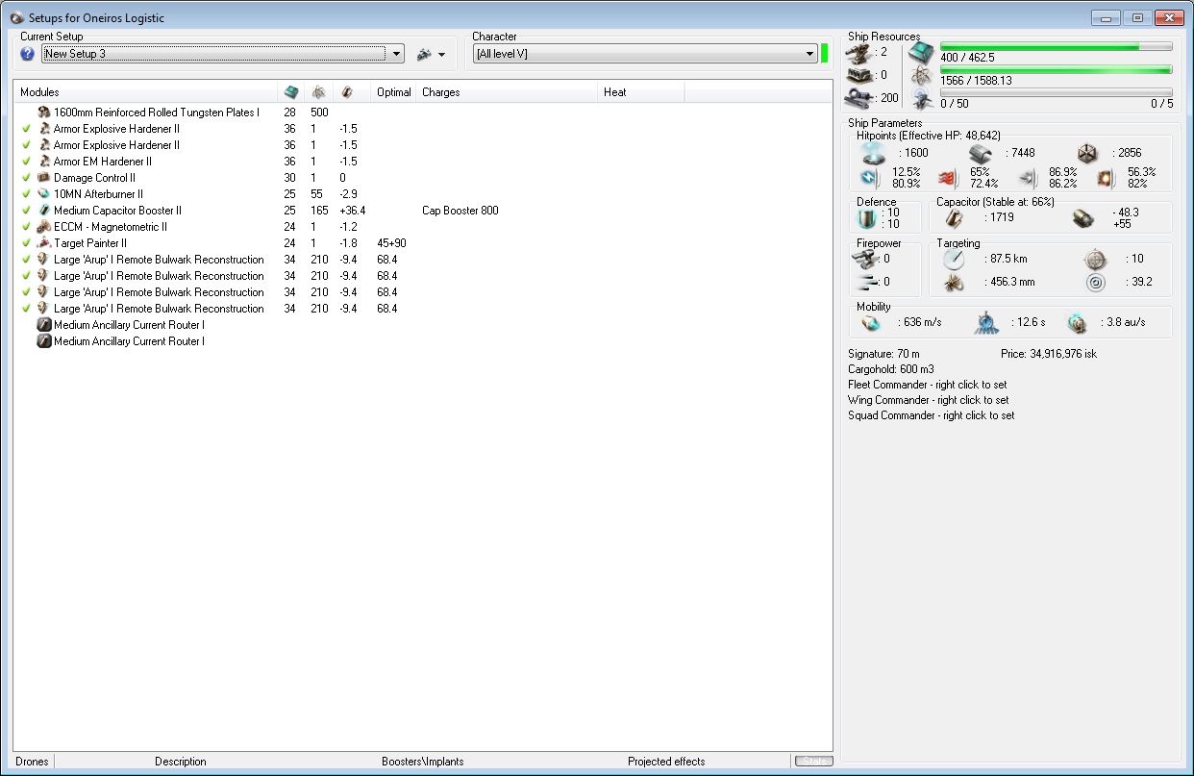This screenshot has height=776, width=1194.
Task: Sort by the powergrid icon column header
Action: [x=318, y=92]
